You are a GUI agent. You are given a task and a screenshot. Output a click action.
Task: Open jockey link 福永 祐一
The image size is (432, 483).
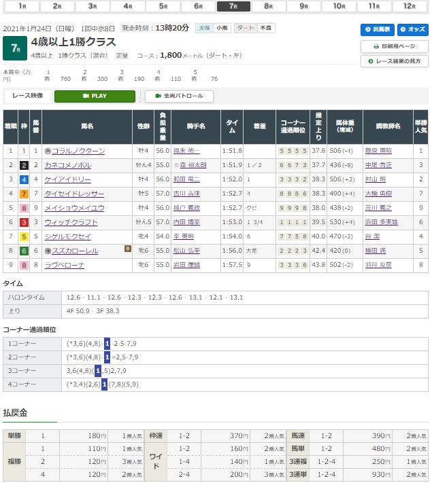(186, 151)
